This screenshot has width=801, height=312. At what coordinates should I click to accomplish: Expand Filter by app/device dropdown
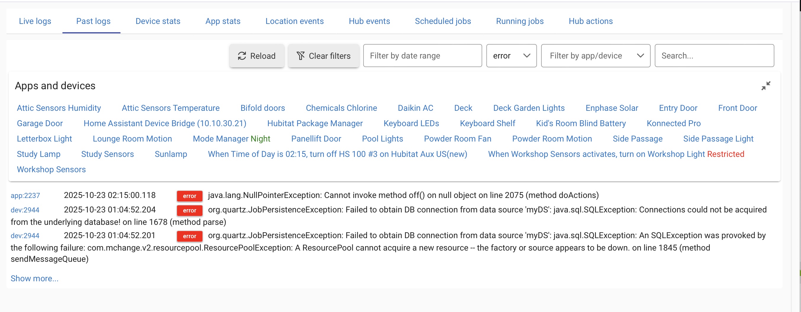(595, 56)
